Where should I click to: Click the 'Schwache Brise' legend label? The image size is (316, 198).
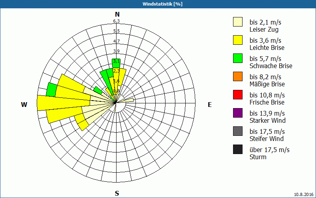271,66
